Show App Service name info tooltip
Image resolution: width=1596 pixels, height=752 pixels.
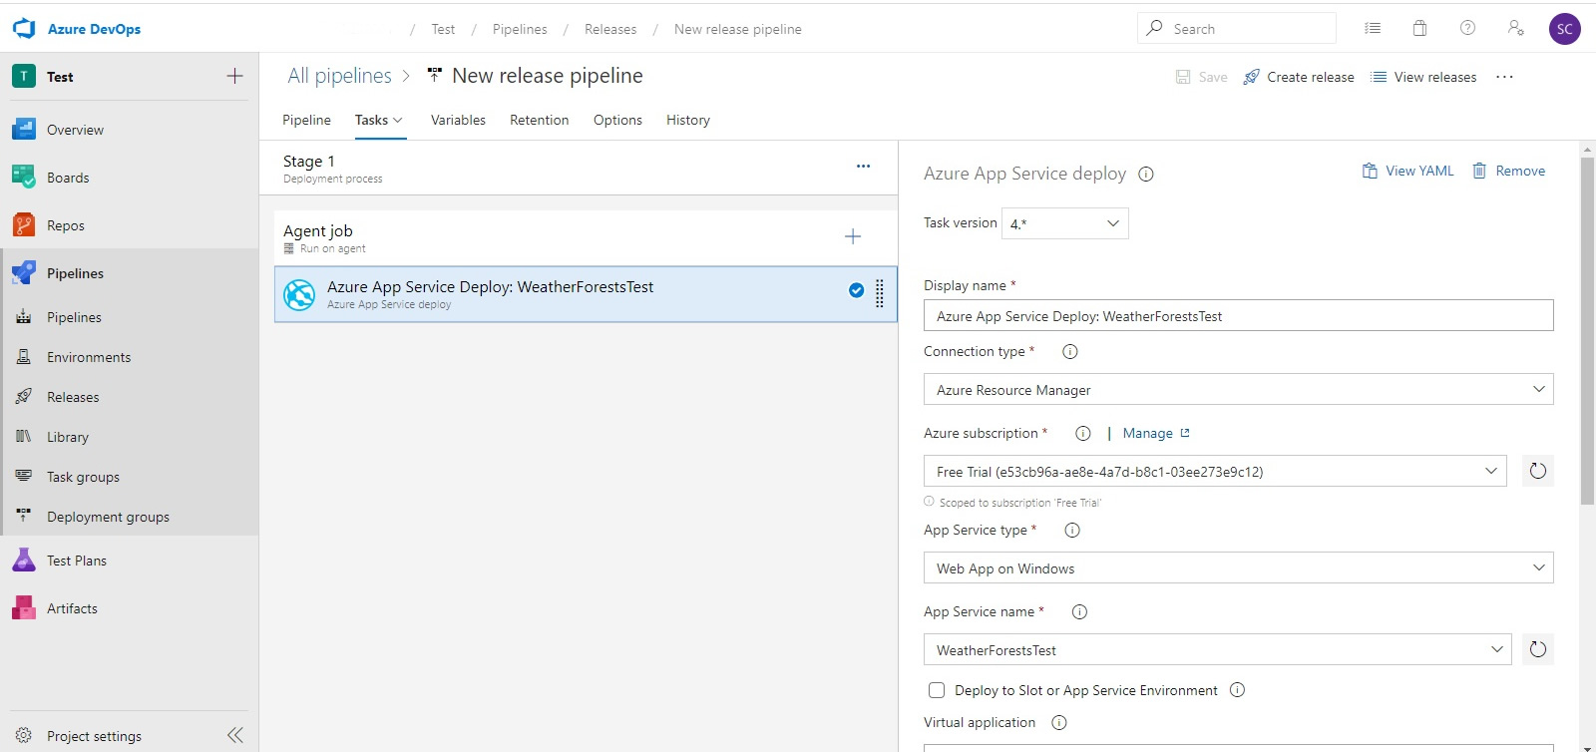[x=1079, y=611]
